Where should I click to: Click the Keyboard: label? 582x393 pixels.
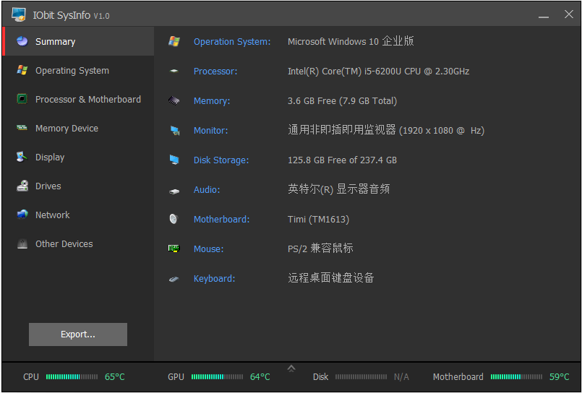coord(214,279)
